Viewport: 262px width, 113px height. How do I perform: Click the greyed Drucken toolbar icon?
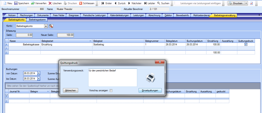(x=65, y=3)
